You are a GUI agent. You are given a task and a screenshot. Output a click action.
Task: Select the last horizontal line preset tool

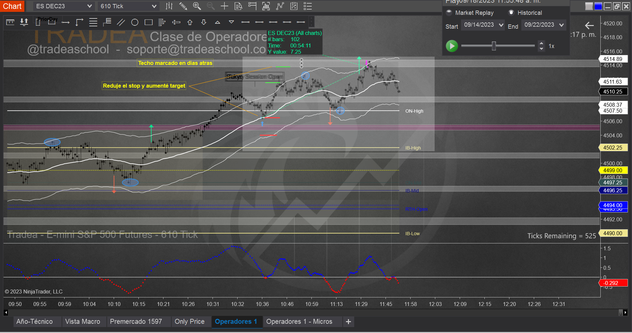(301, 22)
